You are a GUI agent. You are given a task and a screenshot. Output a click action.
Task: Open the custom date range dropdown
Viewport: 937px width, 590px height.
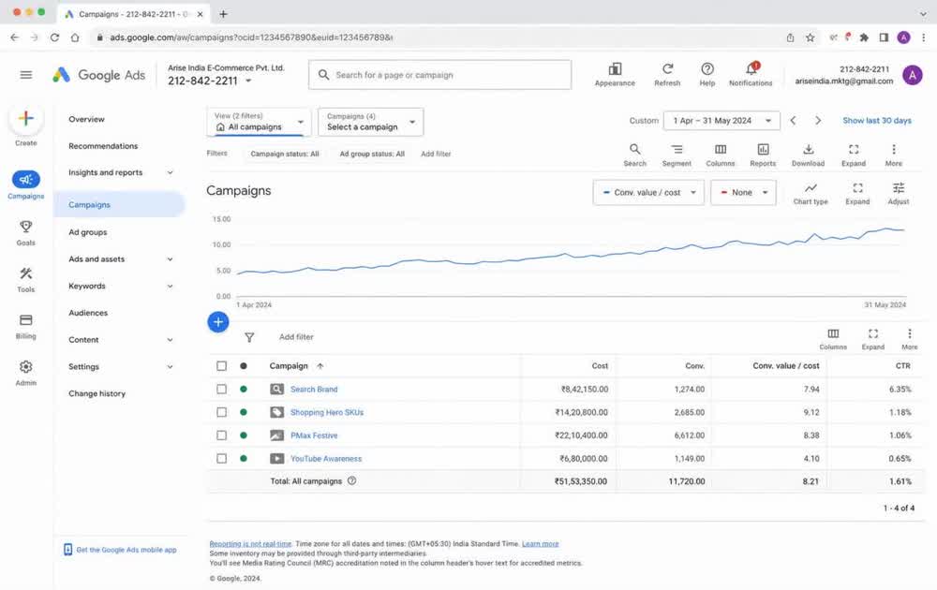(x=721, y=121)
